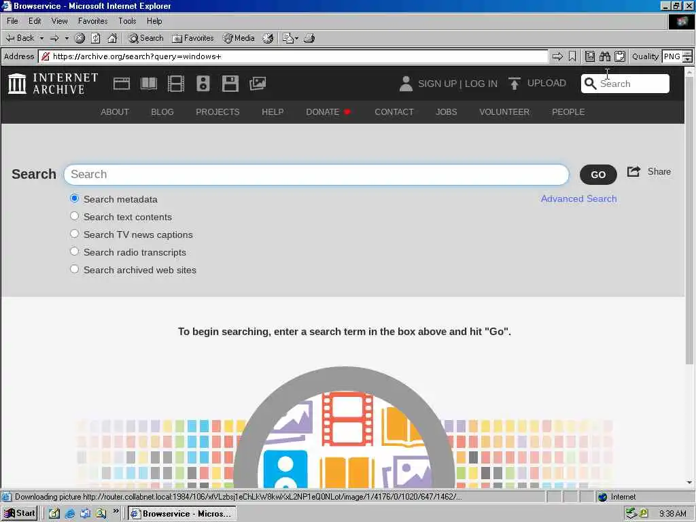The width and height of the screenshot is (696, 522).
Task: Open the Edit menu
Action: 35,21
